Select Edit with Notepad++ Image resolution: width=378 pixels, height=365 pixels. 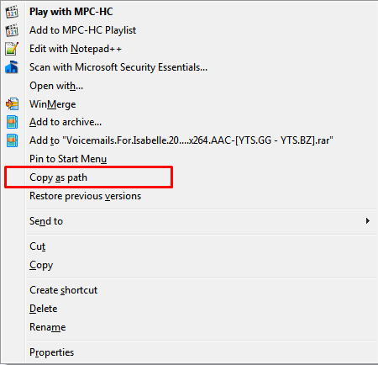[76, 49]
